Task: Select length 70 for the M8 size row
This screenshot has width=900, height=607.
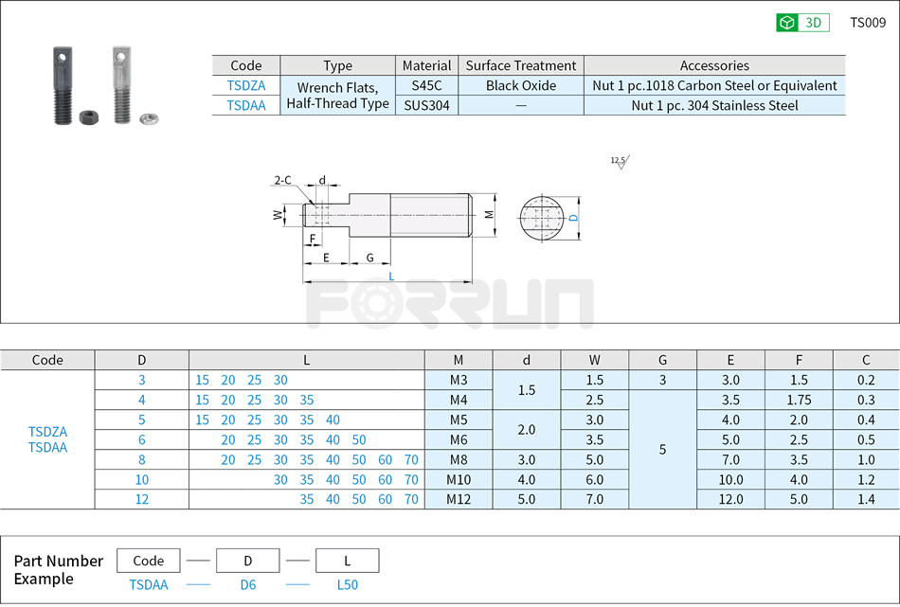Action: (410, 459)
